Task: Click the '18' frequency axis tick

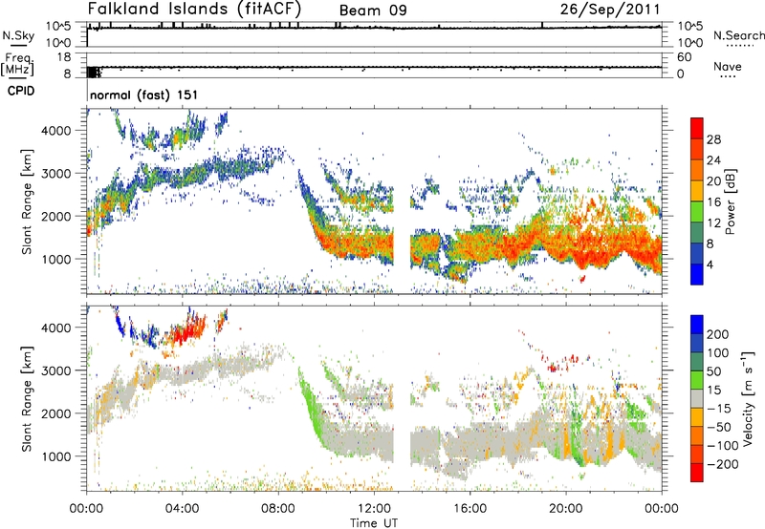Action: coord(64,57)
